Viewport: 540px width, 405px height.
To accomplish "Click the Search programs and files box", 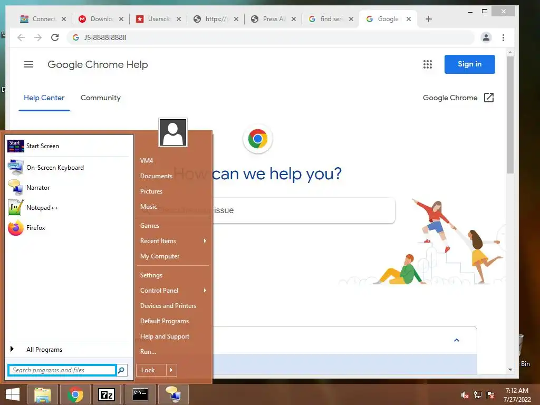I will pos(62,370).
